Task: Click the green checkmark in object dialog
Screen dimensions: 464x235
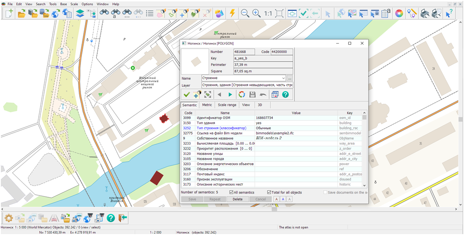Action: [186, 94]
